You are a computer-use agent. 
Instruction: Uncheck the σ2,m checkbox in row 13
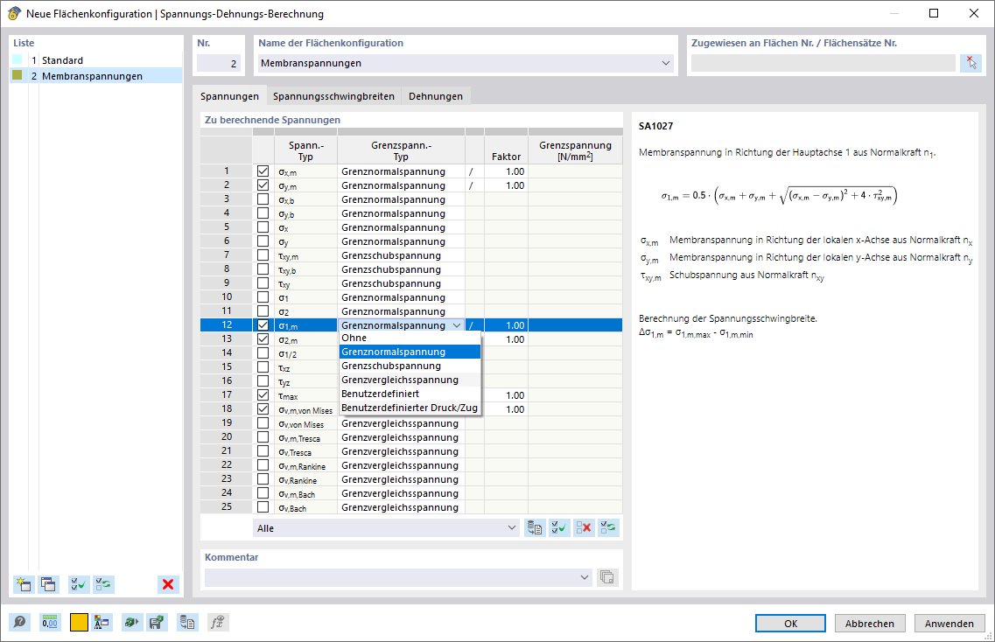tap(263, 339)
